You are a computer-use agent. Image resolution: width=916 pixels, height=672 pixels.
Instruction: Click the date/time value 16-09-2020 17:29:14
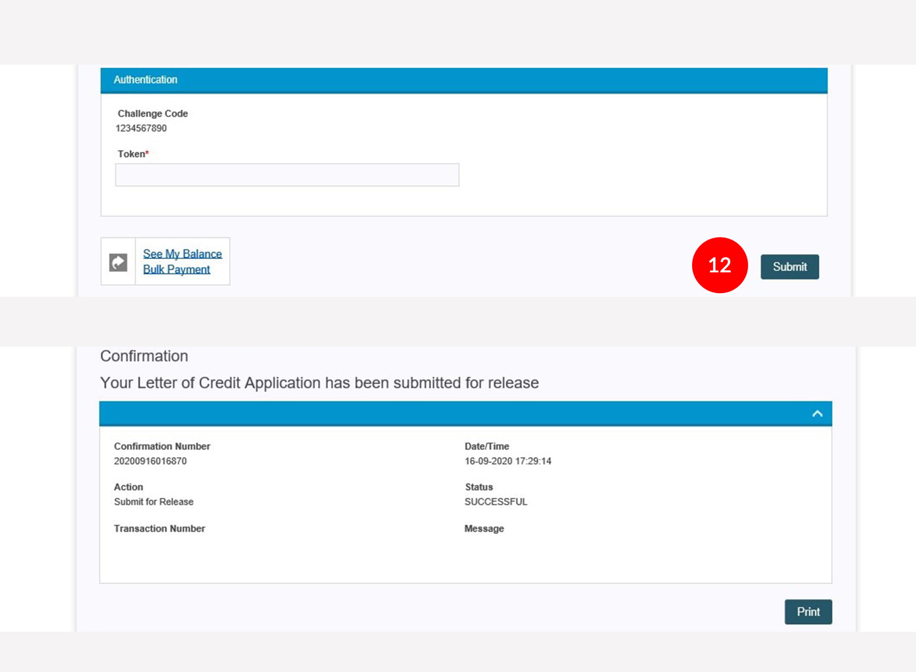507,461
